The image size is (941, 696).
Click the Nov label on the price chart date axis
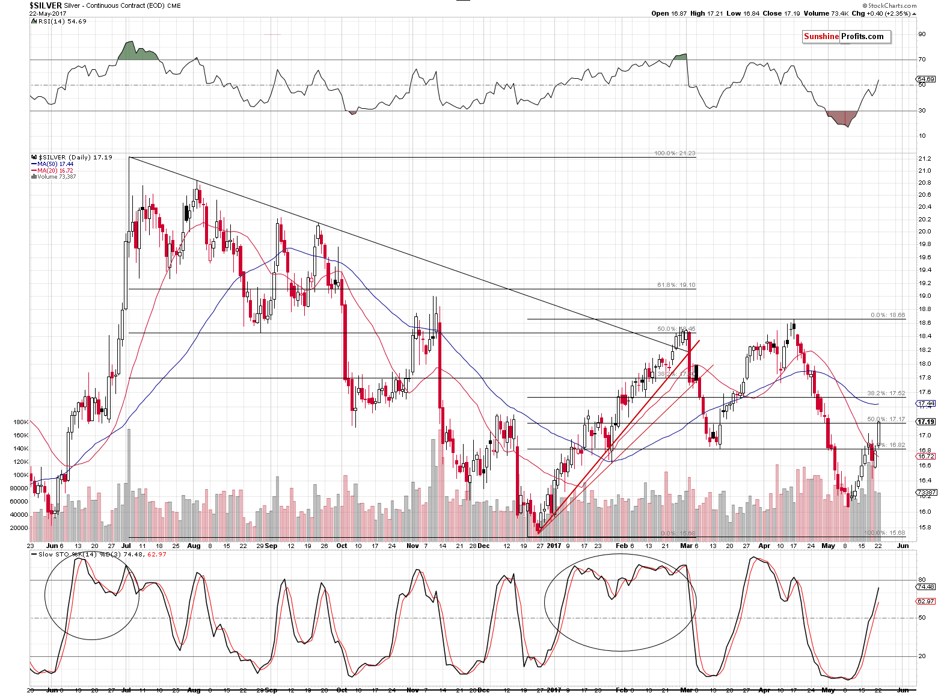pos(412,546)
